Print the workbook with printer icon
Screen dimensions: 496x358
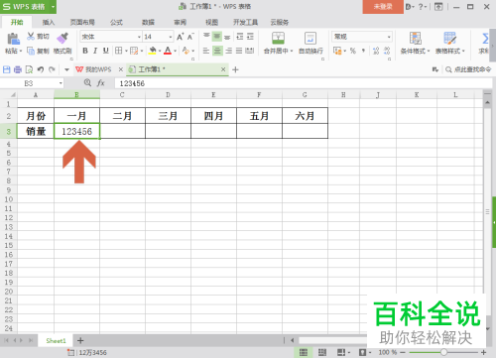tap(18, 69)
